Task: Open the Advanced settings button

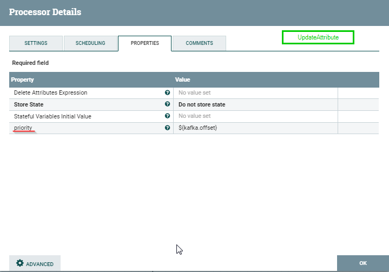Action: point(35,263)
